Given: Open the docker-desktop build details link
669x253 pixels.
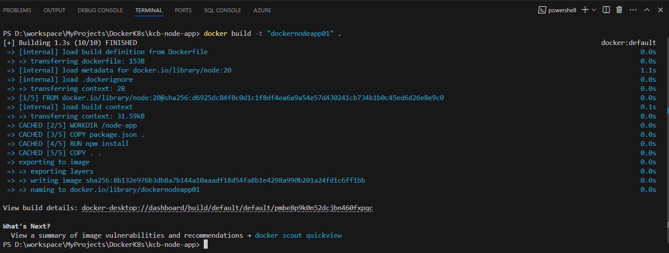Looking at the screenshot, I should point(227,208).
